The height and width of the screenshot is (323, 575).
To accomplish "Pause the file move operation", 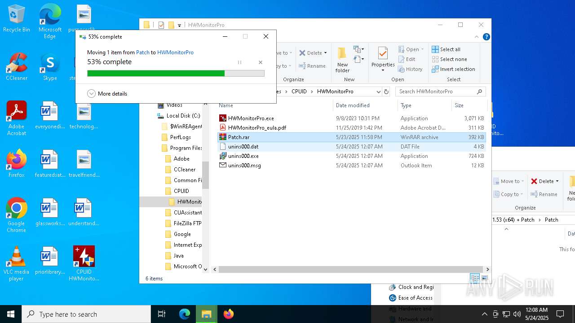I will 239,62.
